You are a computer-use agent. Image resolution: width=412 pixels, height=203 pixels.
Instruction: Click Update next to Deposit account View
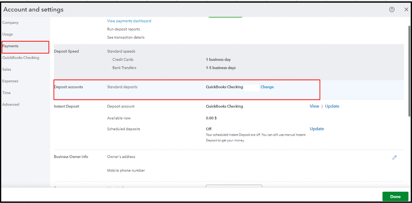(332, 106)
